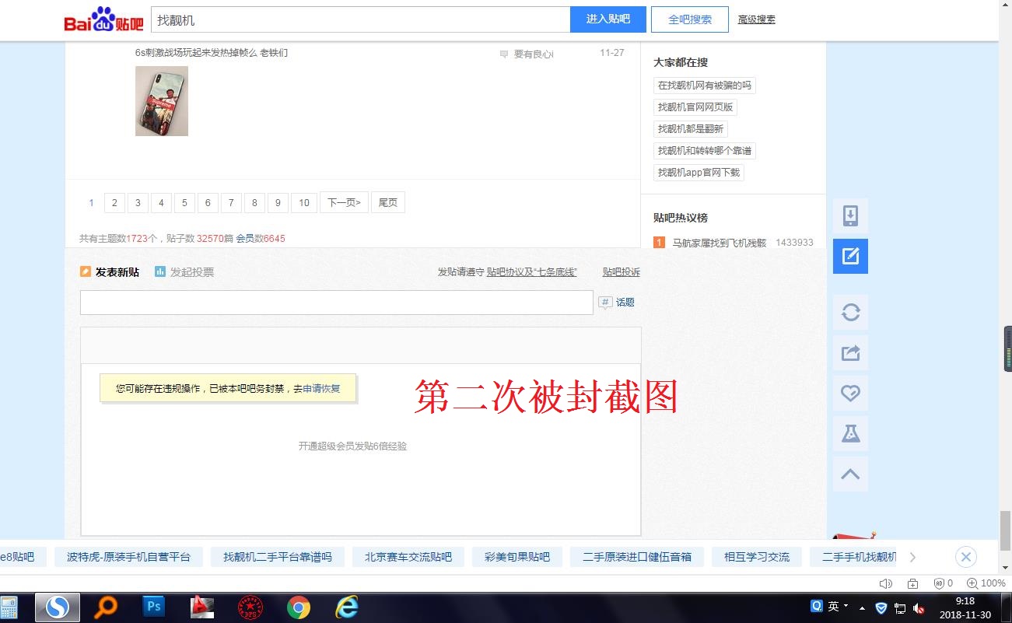Refresh page using circular arrows sidebar icon
Screen dimensions: 1012x623
(850, 312)
